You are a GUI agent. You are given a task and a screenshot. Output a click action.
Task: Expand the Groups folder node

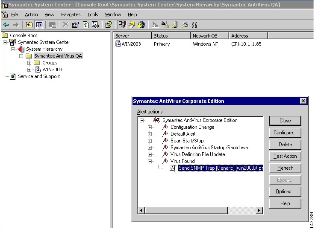coord(29,63)
